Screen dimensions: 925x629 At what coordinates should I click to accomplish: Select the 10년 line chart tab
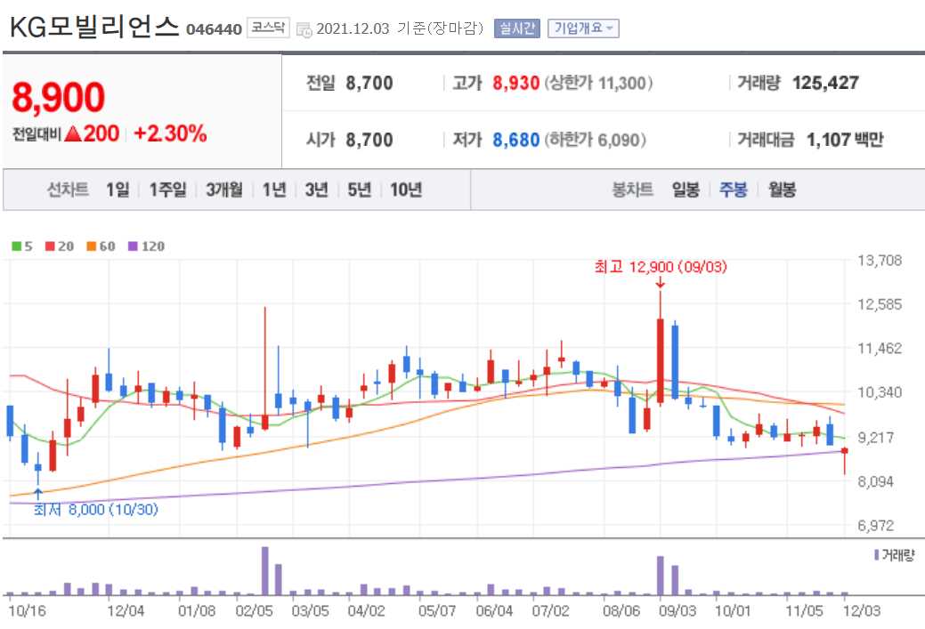[x=405, y=190]
